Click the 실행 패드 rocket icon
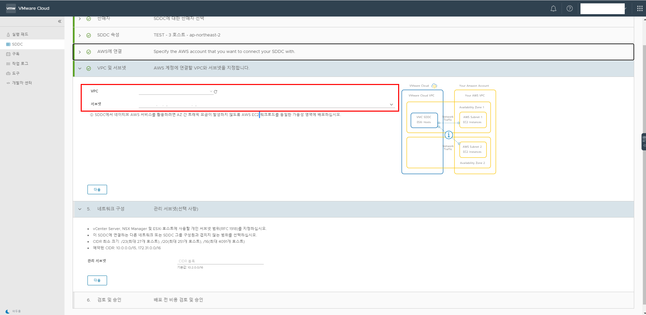This screenshot has width=646, height=315. coord(8,34)
